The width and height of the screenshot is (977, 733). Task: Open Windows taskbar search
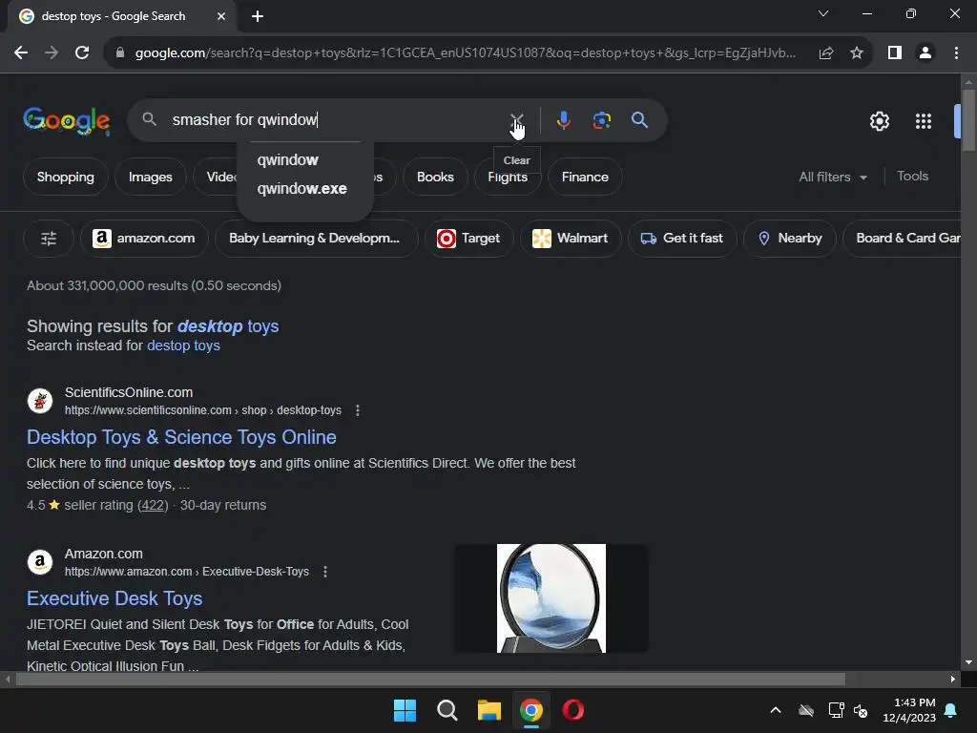point(447,710)
